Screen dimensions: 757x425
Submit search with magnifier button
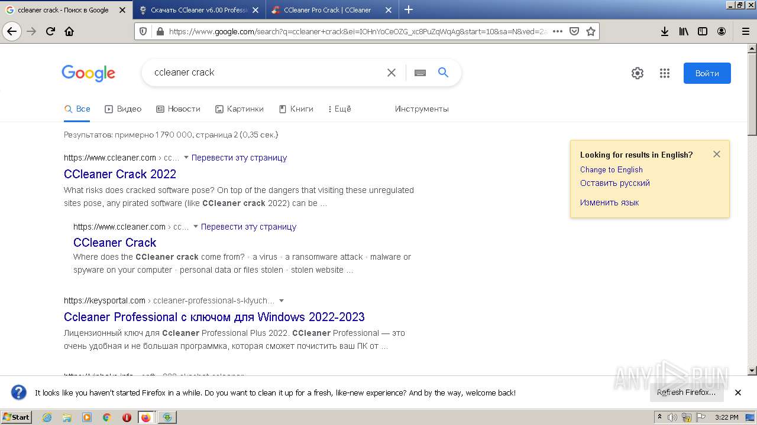pyautogui.click(x=443, y=73)
